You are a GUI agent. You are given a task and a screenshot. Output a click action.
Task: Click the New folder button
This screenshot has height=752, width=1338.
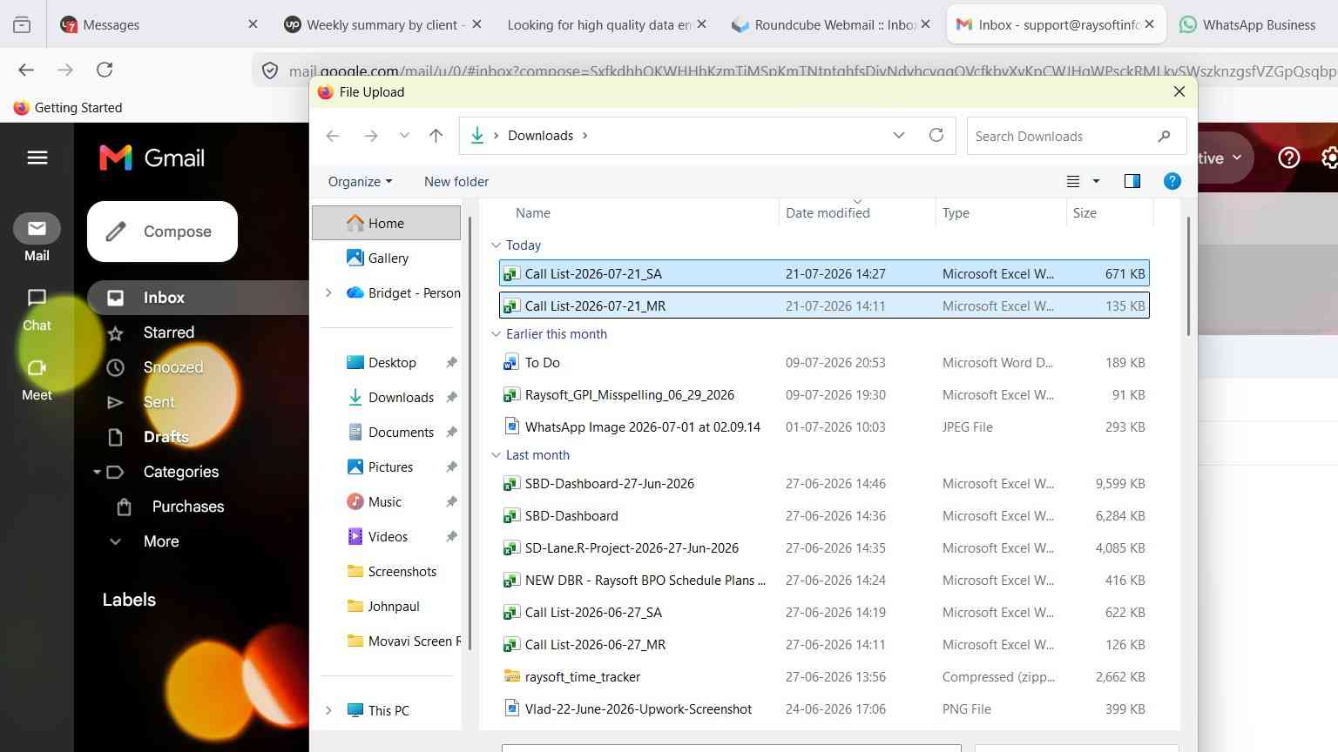coord(456,181)
